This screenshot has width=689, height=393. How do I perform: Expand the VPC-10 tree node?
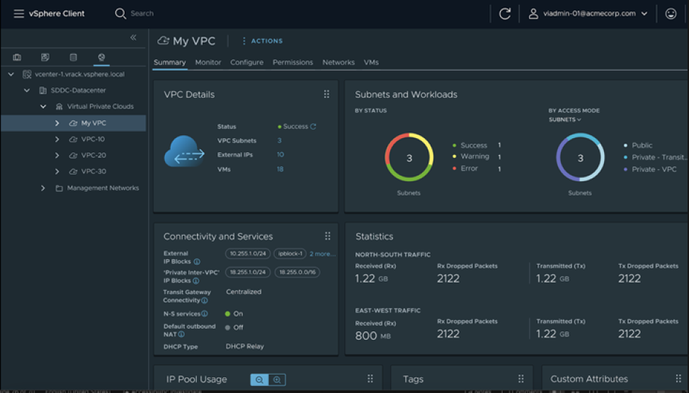(57, 139)
